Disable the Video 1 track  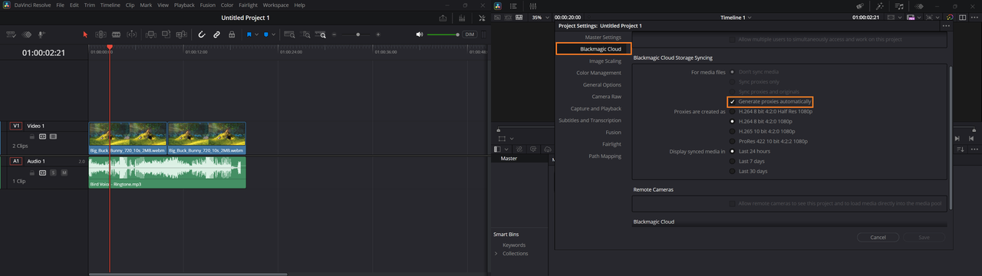[x=53, y=136]
